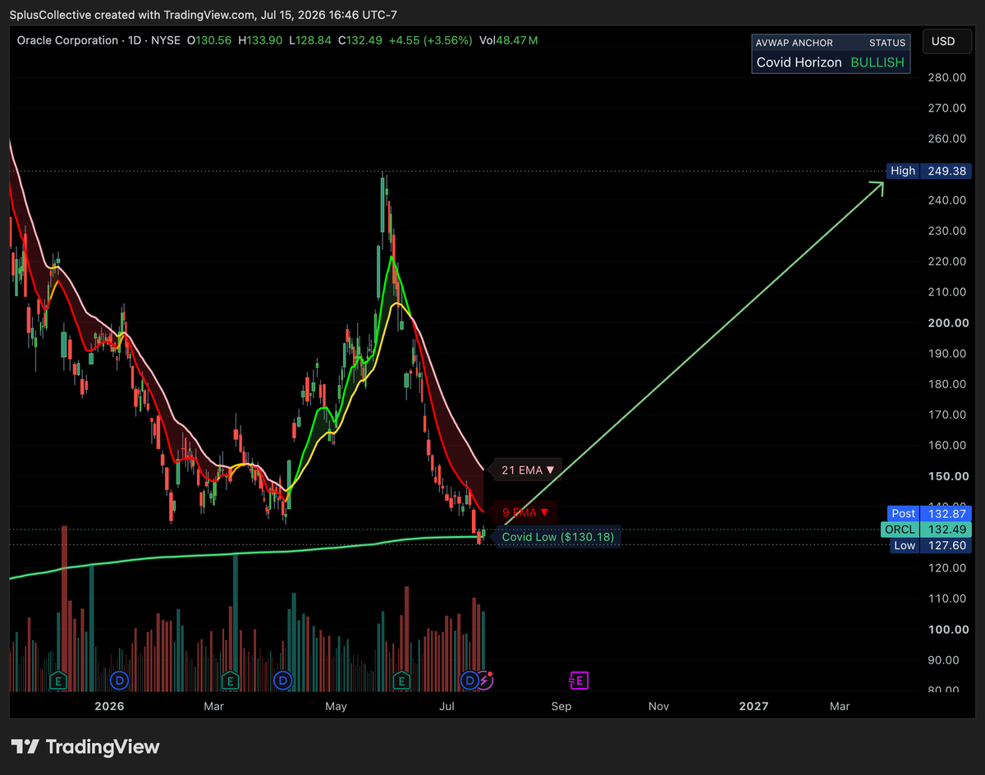The image size is (985, 775).
Task: Open the purple lightning bolt news icon
Action: [x=484, y=680]
